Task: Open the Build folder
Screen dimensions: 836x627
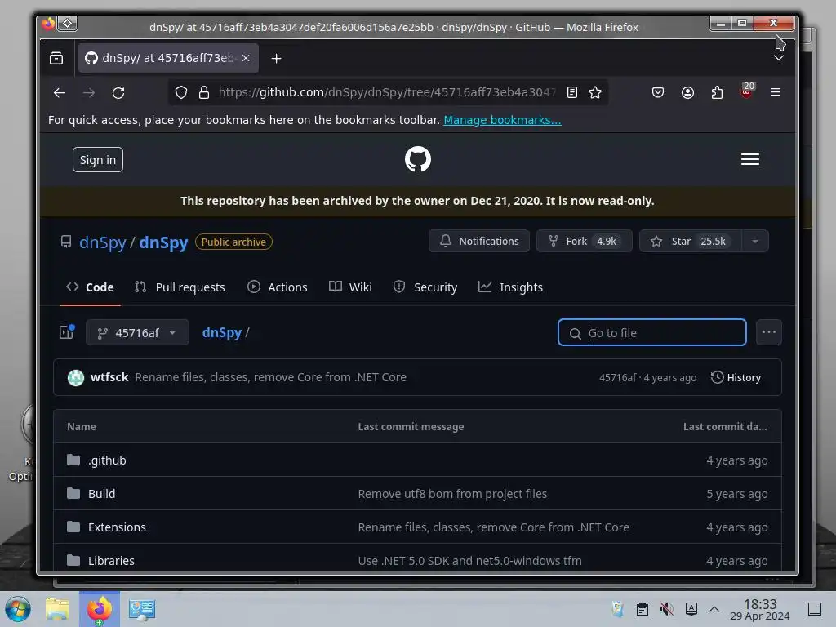Action: [101, 494]
